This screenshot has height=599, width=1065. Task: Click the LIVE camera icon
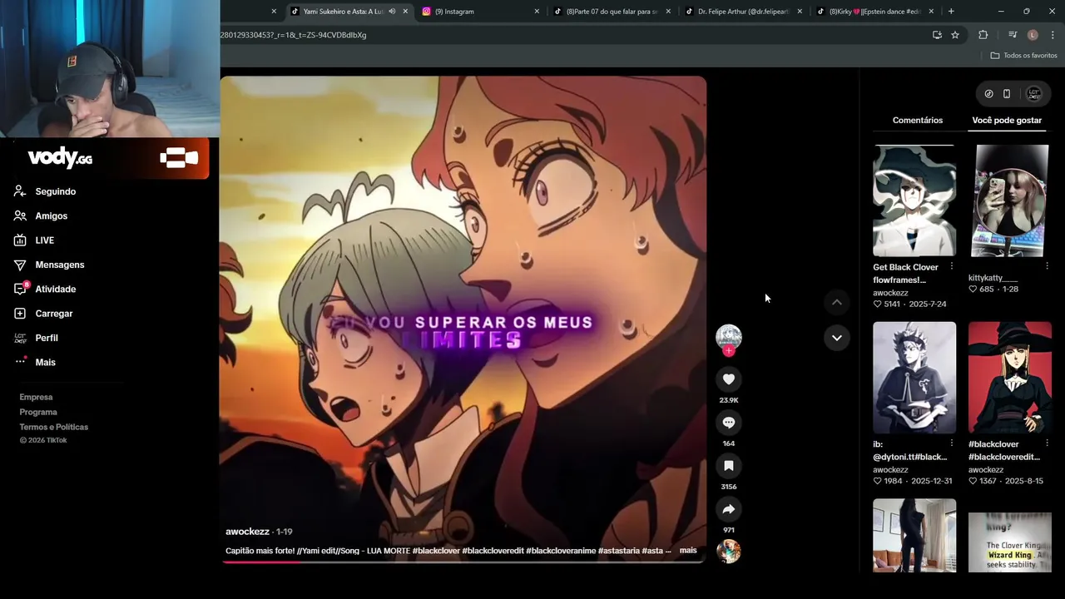pyautogui.click(x=20, y=240)
